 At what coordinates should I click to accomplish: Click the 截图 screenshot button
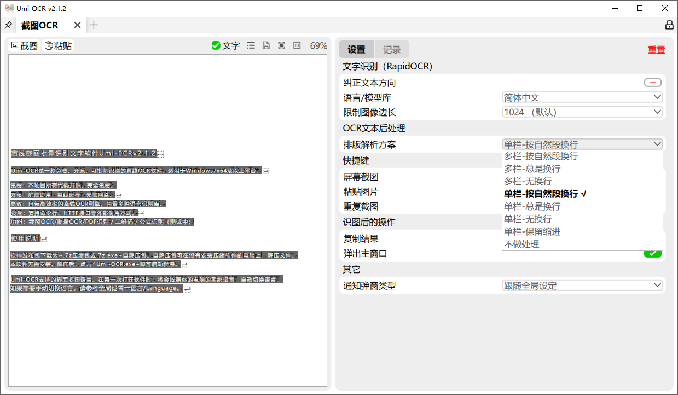click(x=24, y=46)
